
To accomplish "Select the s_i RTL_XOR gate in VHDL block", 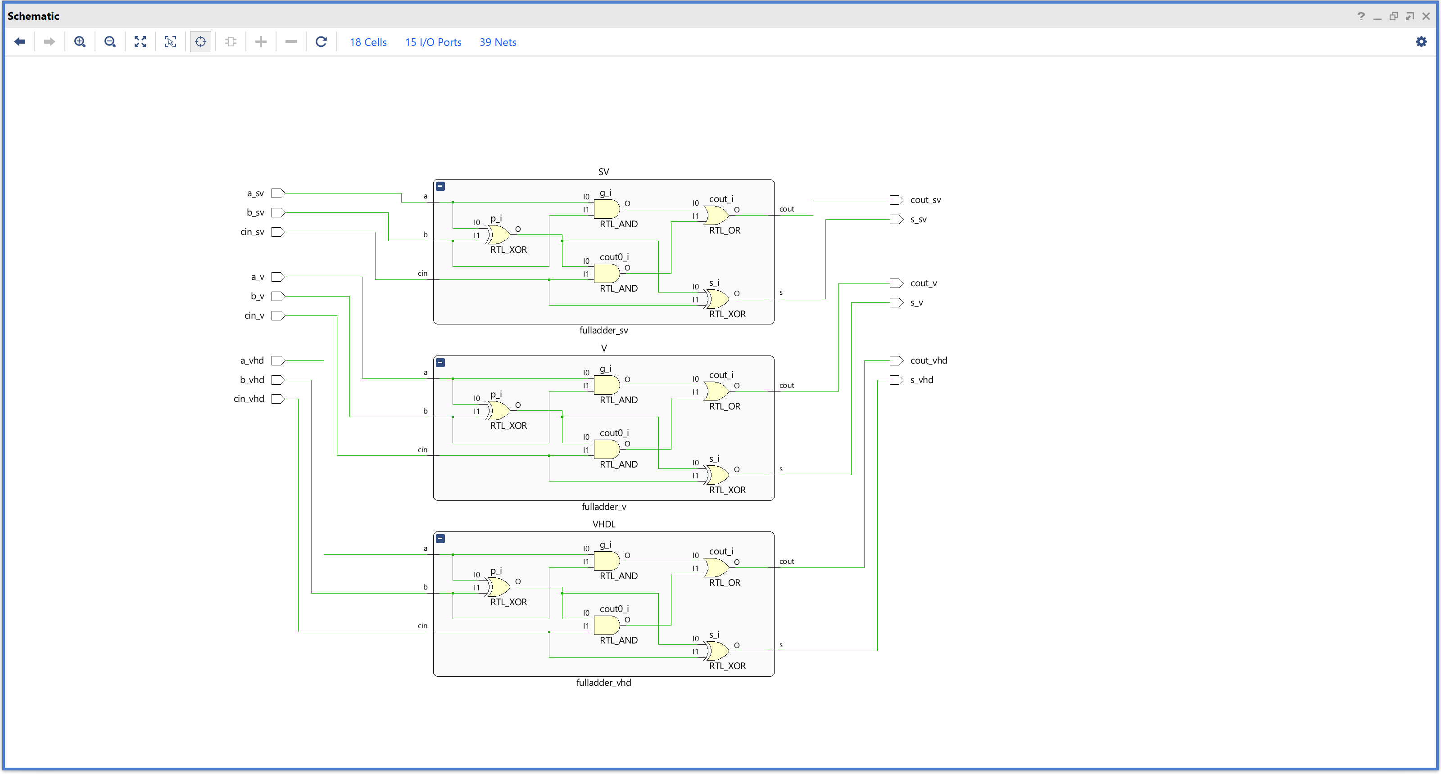I will tap(717, 651).
